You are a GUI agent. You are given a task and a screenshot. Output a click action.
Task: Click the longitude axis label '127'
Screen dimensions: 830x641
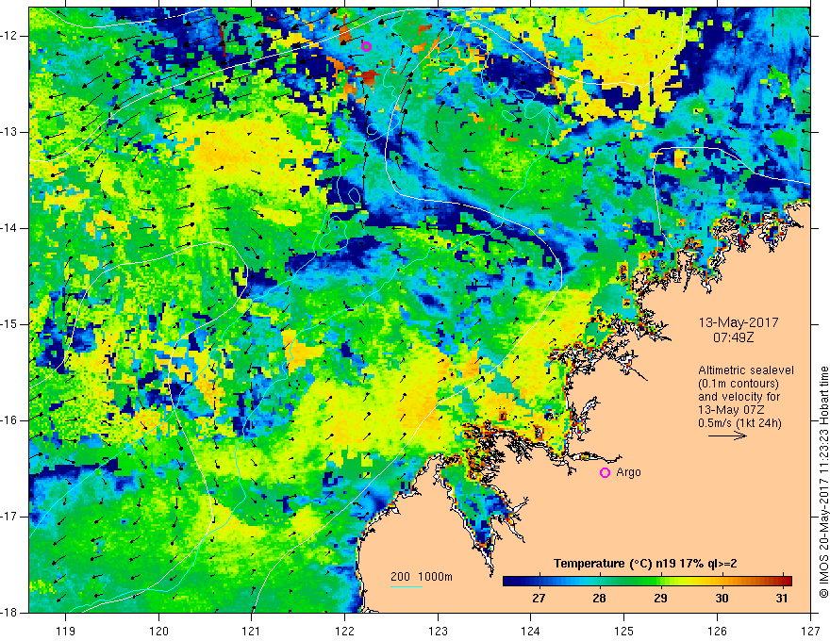[810, 631]
